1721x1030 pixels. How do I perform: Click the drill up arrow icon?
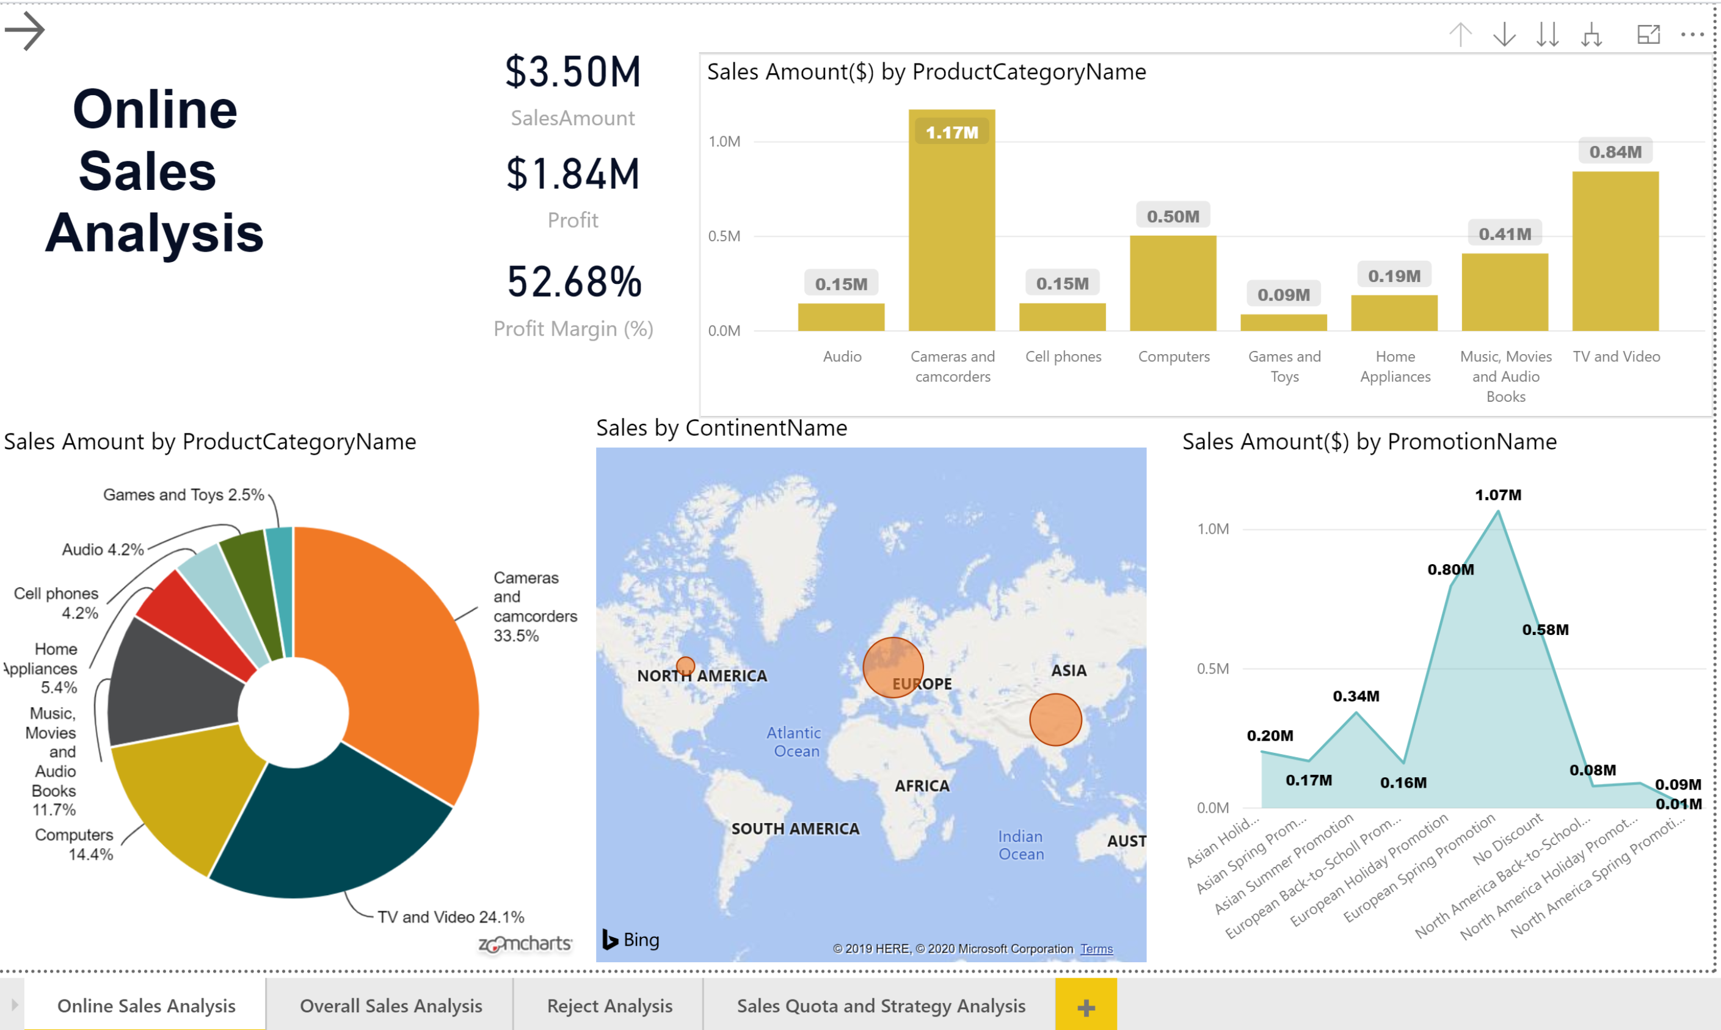coord(1461,34)
